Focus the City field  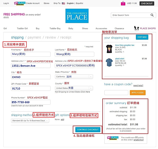31,77
